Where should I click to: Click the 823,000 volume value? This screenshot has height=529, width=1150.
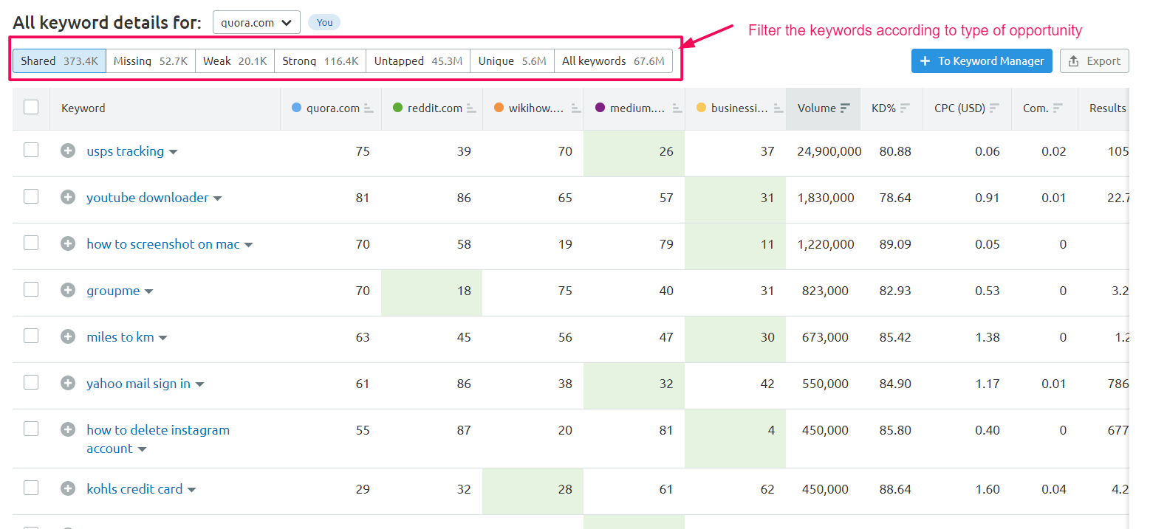(x=826, y=291)
